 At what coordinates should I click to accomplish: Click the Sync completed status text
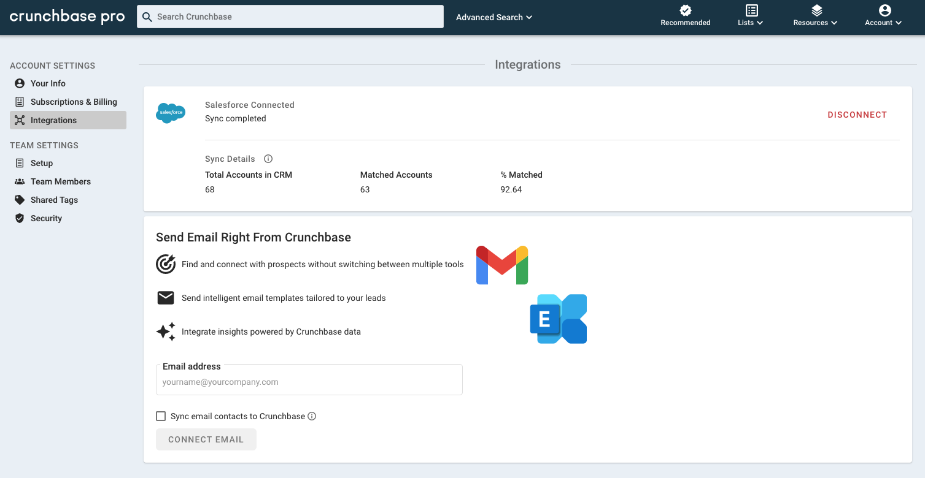point(236,118)
